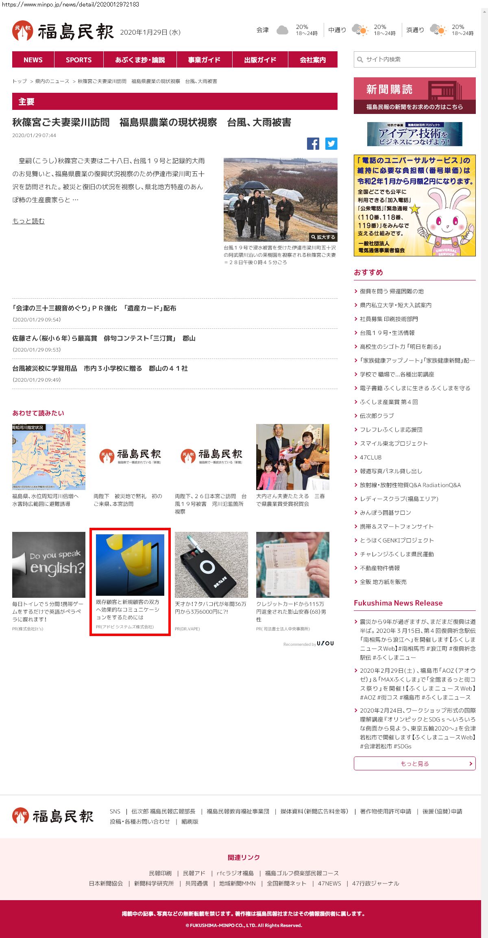The height and width of the screenshot is (938, 488).
Task: Share article on Facebook icon
Action: [x=313, y=144]
